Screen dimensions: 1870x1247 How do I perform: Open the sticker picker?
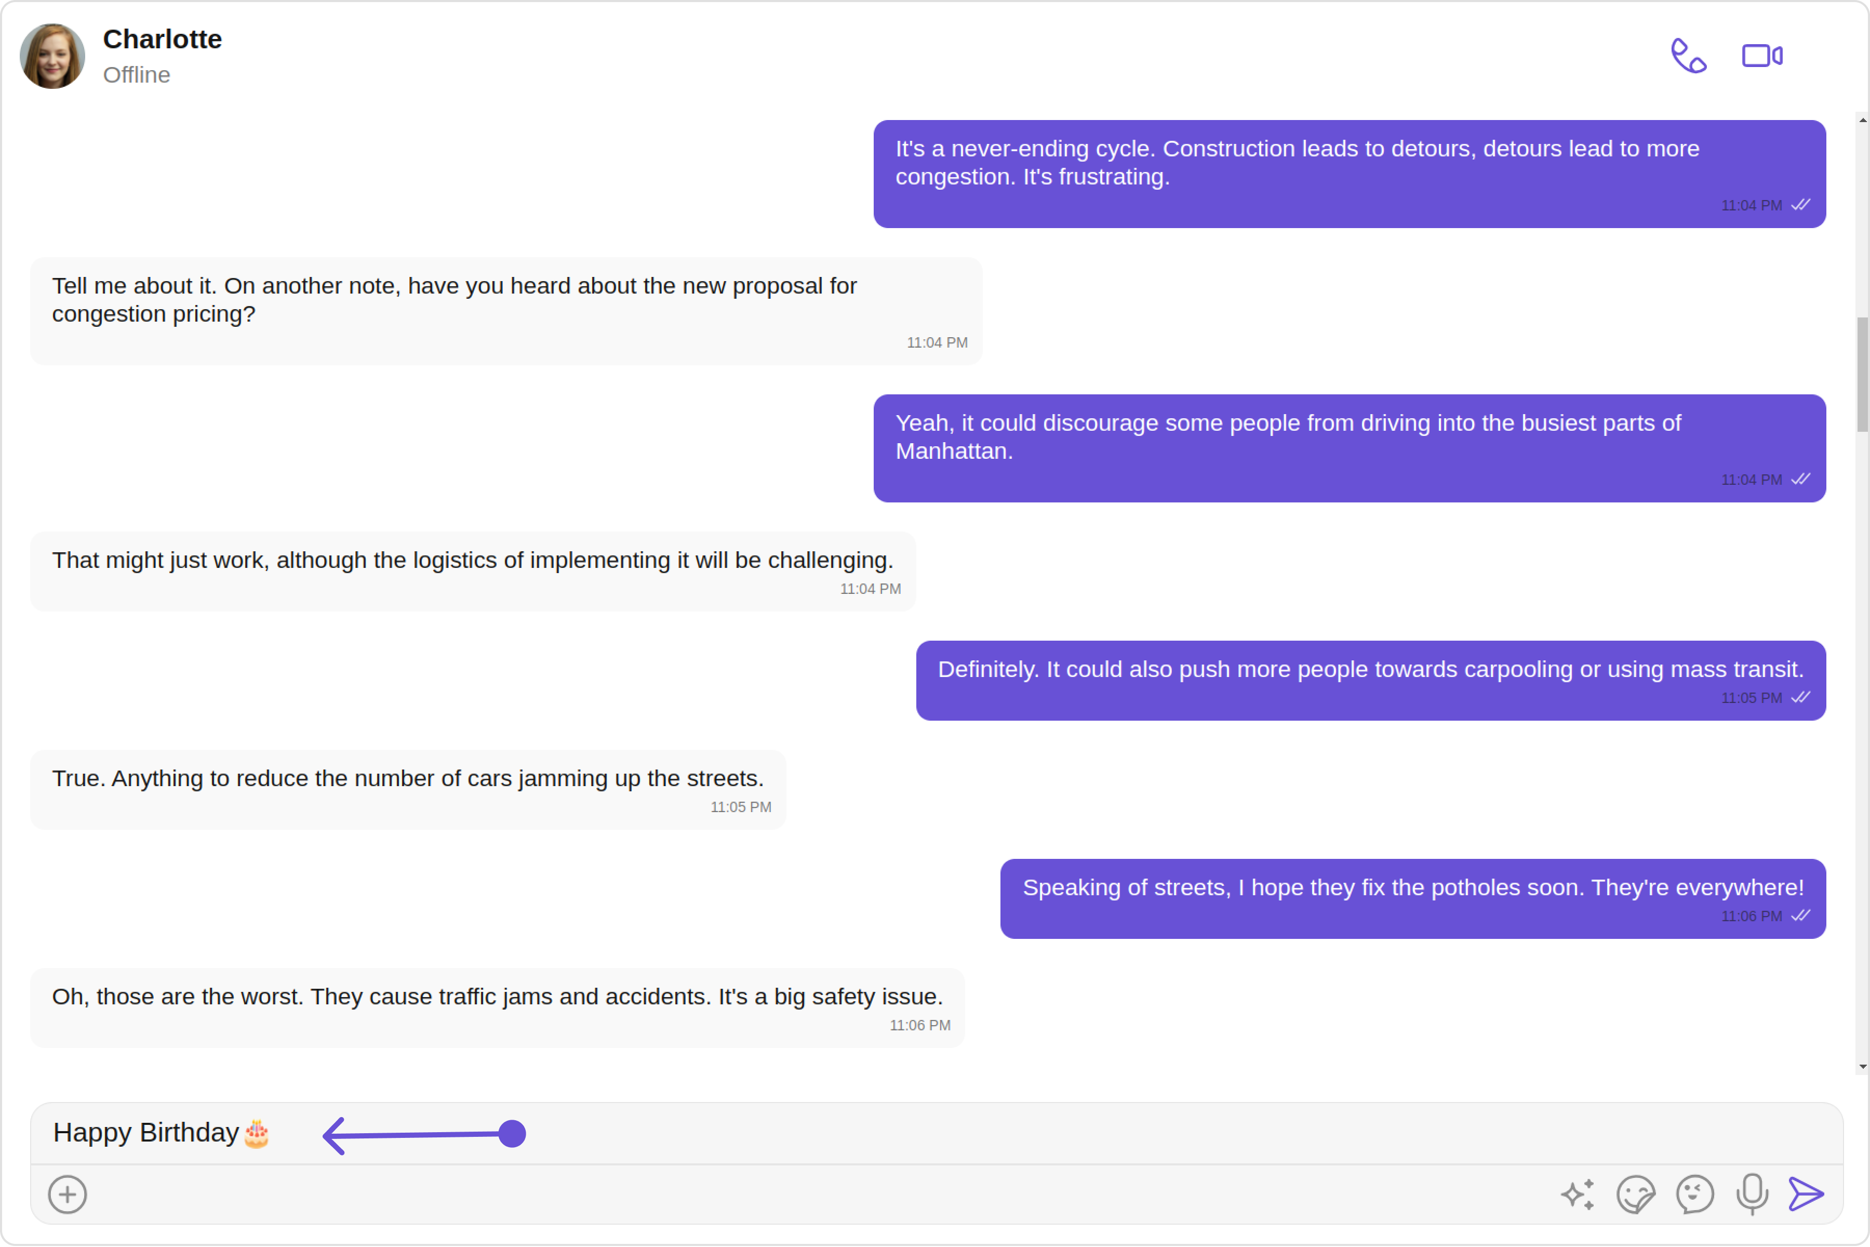(1635, 1195)
